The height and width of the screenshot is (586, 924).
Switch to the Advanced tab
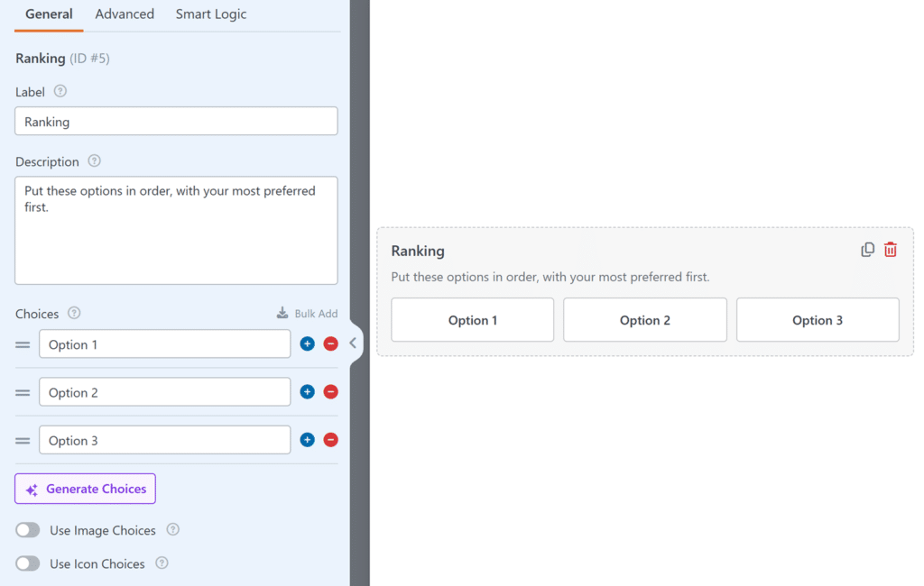point(125,14)
